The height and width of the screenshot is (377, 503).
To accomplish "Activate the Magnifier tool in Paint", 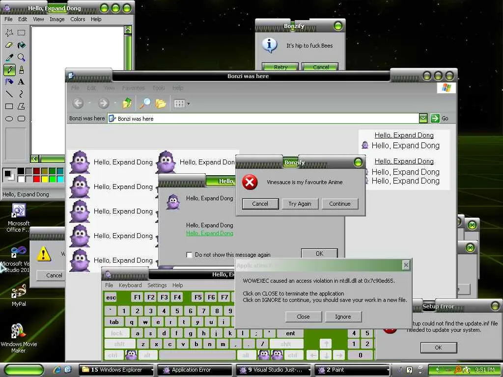I will tap(22, 57).
